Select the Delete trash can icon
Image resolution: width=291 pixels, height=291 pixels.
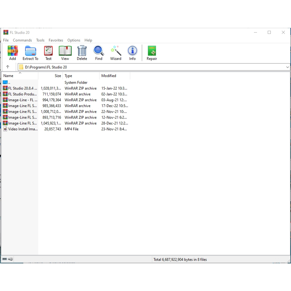(x=82, y=51)
